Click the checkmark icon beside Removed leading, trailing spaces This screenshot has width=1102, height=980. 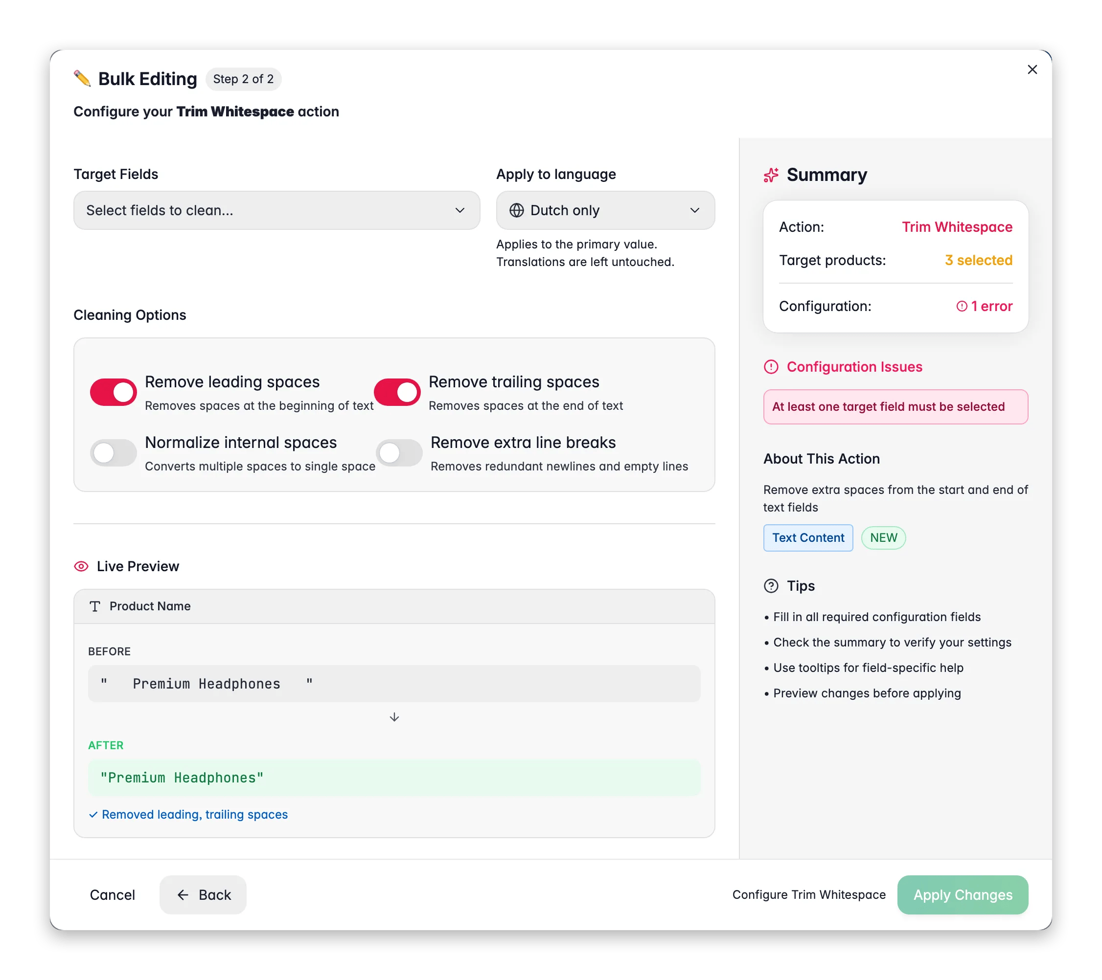[x=93, y=815]
